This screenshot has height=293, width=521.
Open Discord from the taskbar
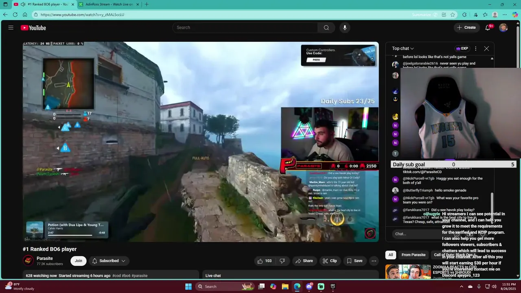pyautogui.click(x=309, y=286)
